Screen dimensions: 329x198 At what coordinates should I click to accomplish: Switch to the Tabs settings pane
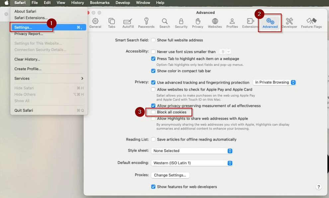pos(112,22)
